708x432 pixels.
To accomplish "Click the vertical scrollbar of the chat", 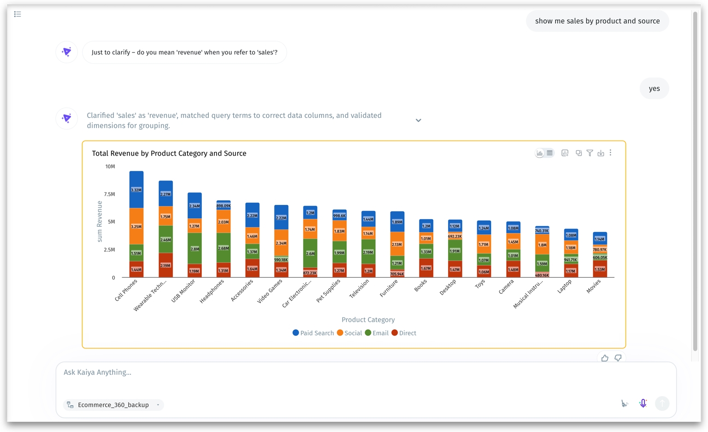I will (x=696, y=182).
